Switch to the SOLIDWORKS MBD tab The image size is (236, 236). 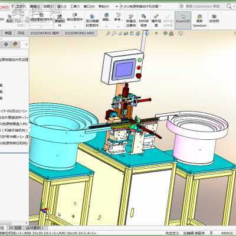[x=80, y=33]
